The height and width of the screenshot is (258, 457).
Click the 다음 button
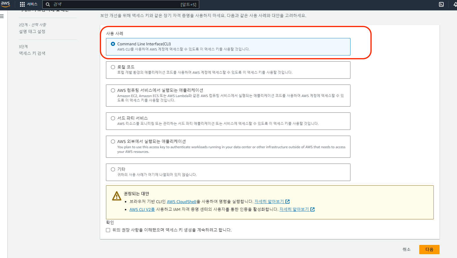[x=429, y=250]
